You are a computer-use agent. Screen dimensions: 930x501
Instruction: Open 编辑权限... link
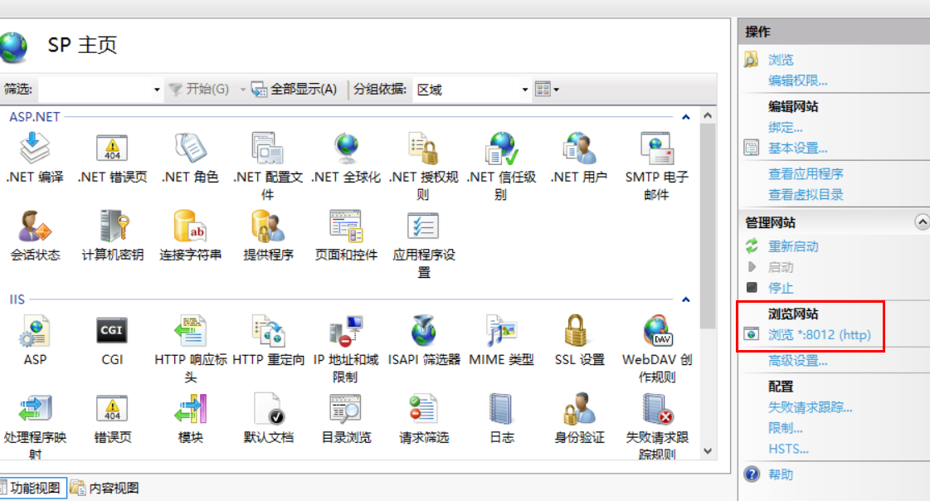(798, 80)
